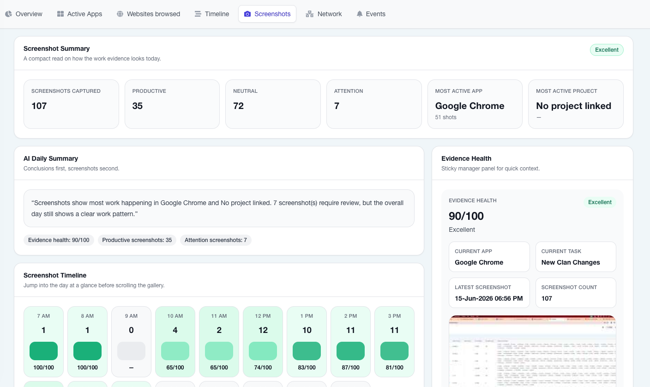Jump to the 1 PM timeline slot
The width and height of the screenshot is (650, 387).
click(307, 342)
